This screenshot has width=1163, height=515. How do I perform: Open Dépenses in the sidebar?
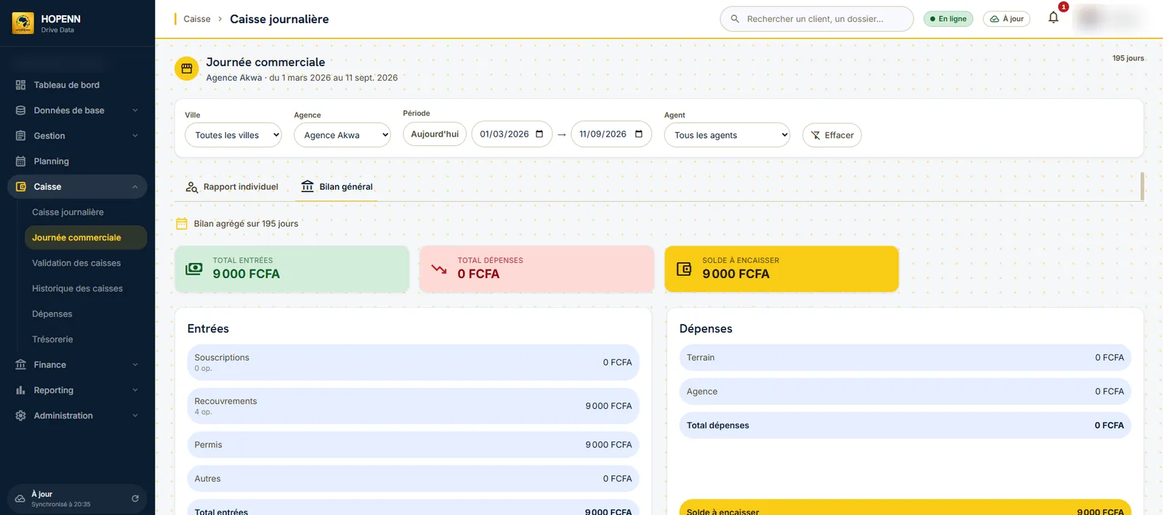click(86, 314)
